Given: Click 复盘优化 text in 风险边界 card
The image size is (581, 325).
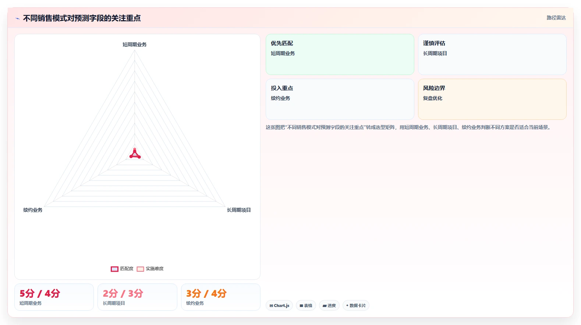Looking at the screenshot, I should click(433, 98).
